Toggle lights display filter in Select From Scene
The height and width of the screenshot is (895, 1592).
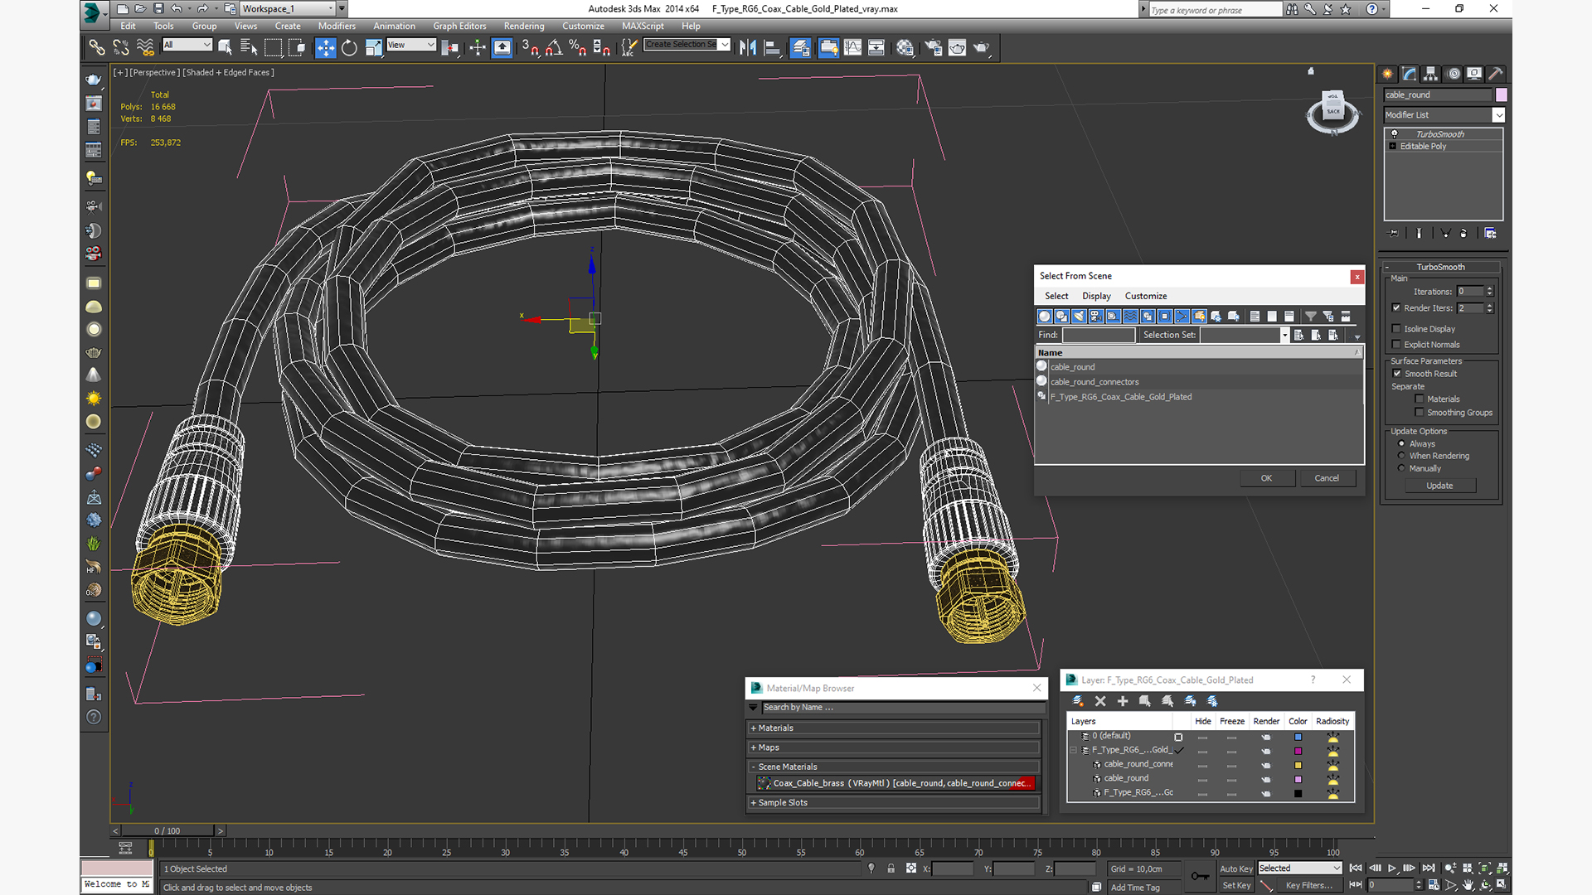point(1079,316)
